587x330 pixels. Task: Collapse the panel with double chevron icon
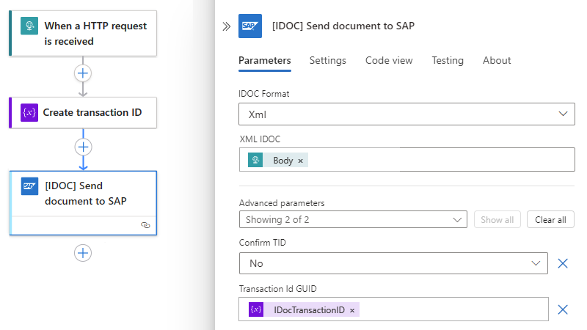(x=227, y=26)
